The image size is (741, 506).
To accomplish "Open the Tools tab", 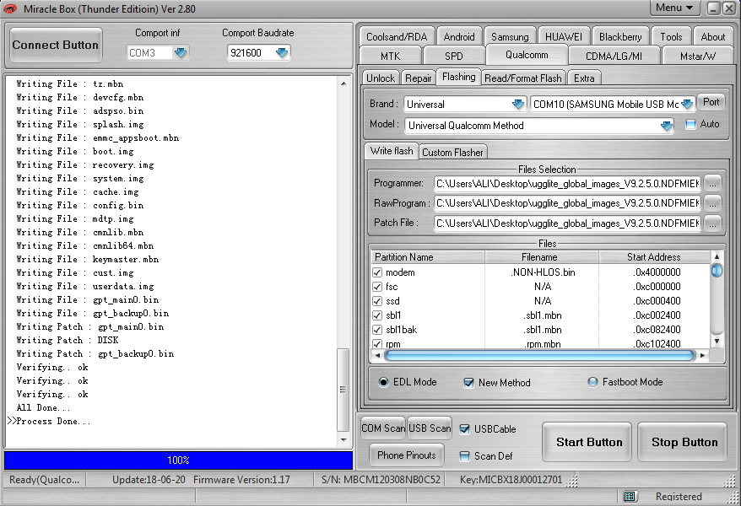I will pyautogui.click(x=671, y=37).
